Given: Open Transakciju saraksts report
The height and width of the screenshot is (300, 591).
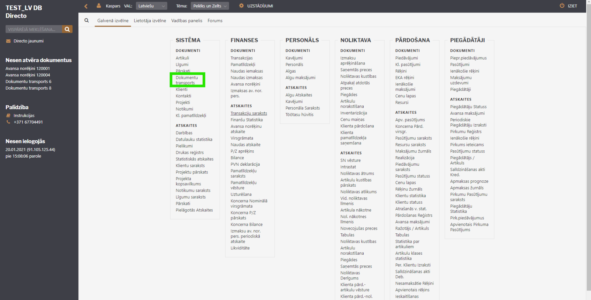Looking at the screenshot, I should (249, 113).
